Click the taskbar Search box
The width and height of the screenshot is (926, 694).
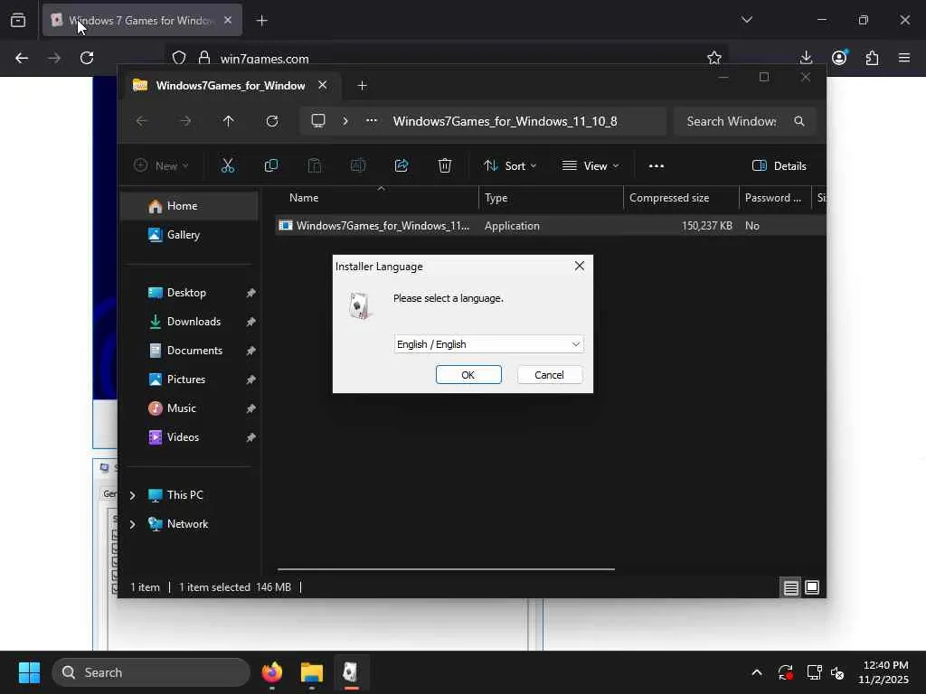pos(151,672)
